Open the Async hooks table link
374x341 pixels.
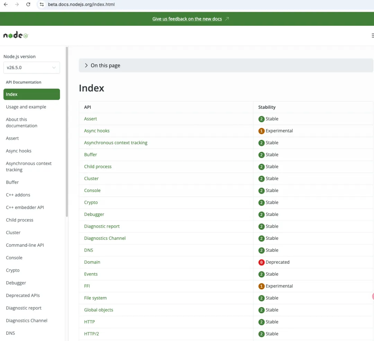[97, 131]
